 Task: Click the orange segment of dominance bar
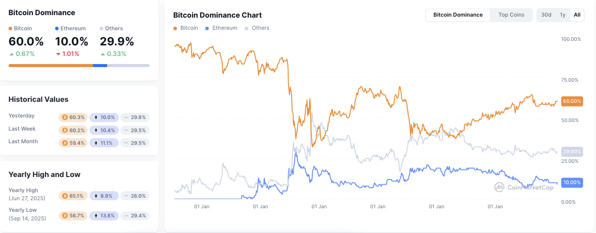coord(51,66)
